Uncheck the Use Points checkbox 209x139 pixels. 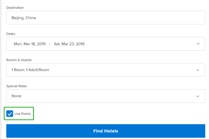(10, 114)
